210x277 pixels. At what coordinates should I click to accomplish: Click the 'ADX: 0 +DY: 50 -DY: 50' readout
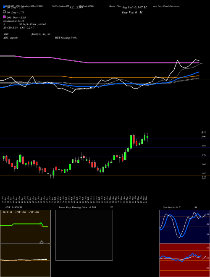click(20, 212)
